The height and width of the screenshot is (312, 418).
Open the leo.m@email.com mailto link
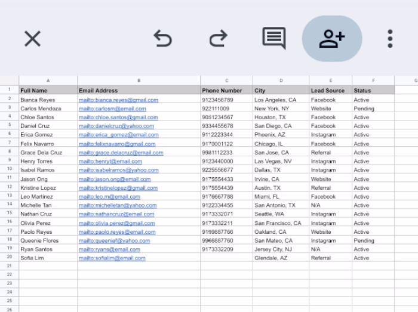pyautogui.click(x=109, y=197)
